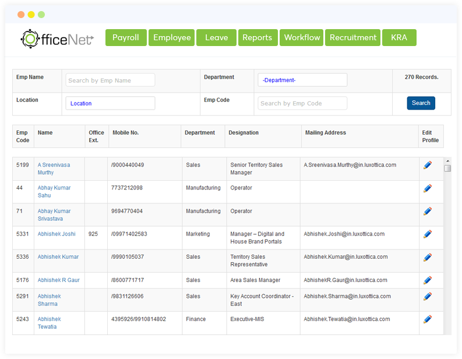Click the Office Ext. column header
Screen dimensions: 462x359
[x=97, y=136]
